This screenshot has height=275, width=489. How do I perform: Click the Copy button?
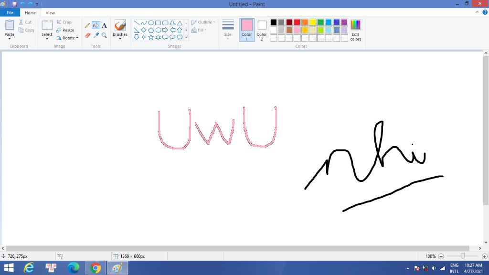point(26,30)
